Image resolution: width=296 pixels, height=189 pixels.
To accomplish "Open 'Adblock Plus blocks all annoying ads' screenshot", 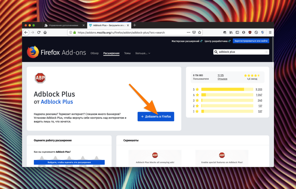I will 155,158.
